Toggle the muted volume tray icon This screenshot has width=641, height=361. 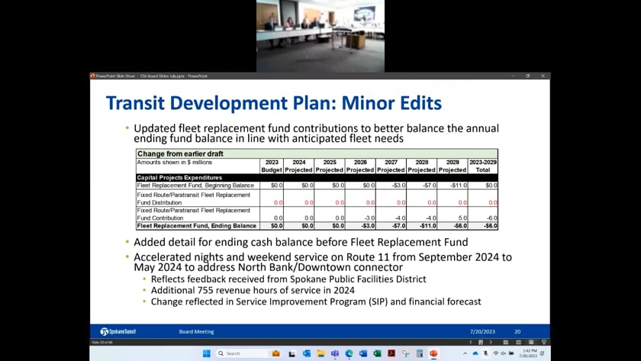503,353
